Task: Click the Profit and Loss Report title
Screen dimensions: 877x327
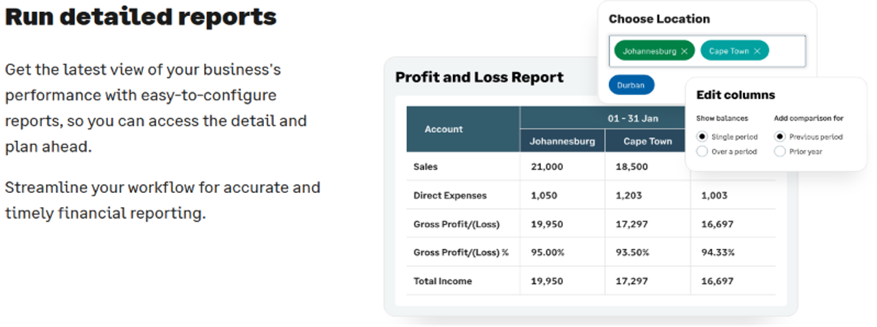Action: (480, 77)
